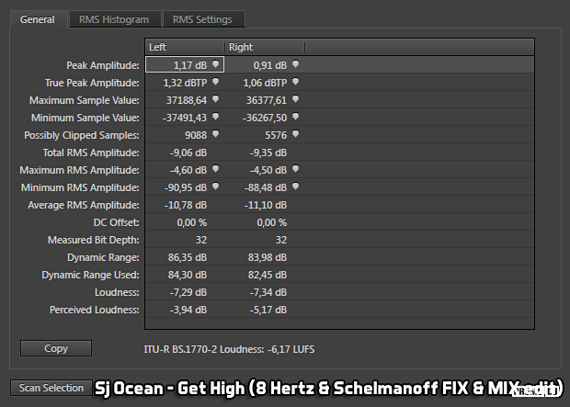The image size is (570, 407).
Task: Click the Peak Amplitude row label
Action: [x=103, y=65]
